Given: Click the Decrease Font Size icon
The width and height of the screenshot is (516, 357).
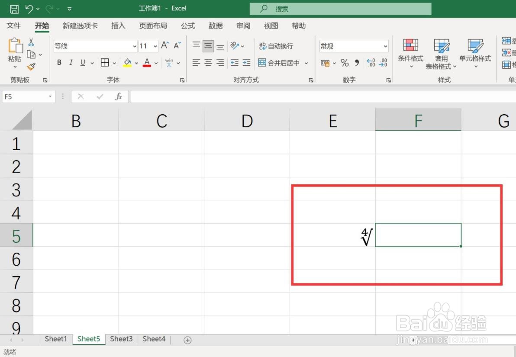Looking at the screenshot, I should click(177, 45).
